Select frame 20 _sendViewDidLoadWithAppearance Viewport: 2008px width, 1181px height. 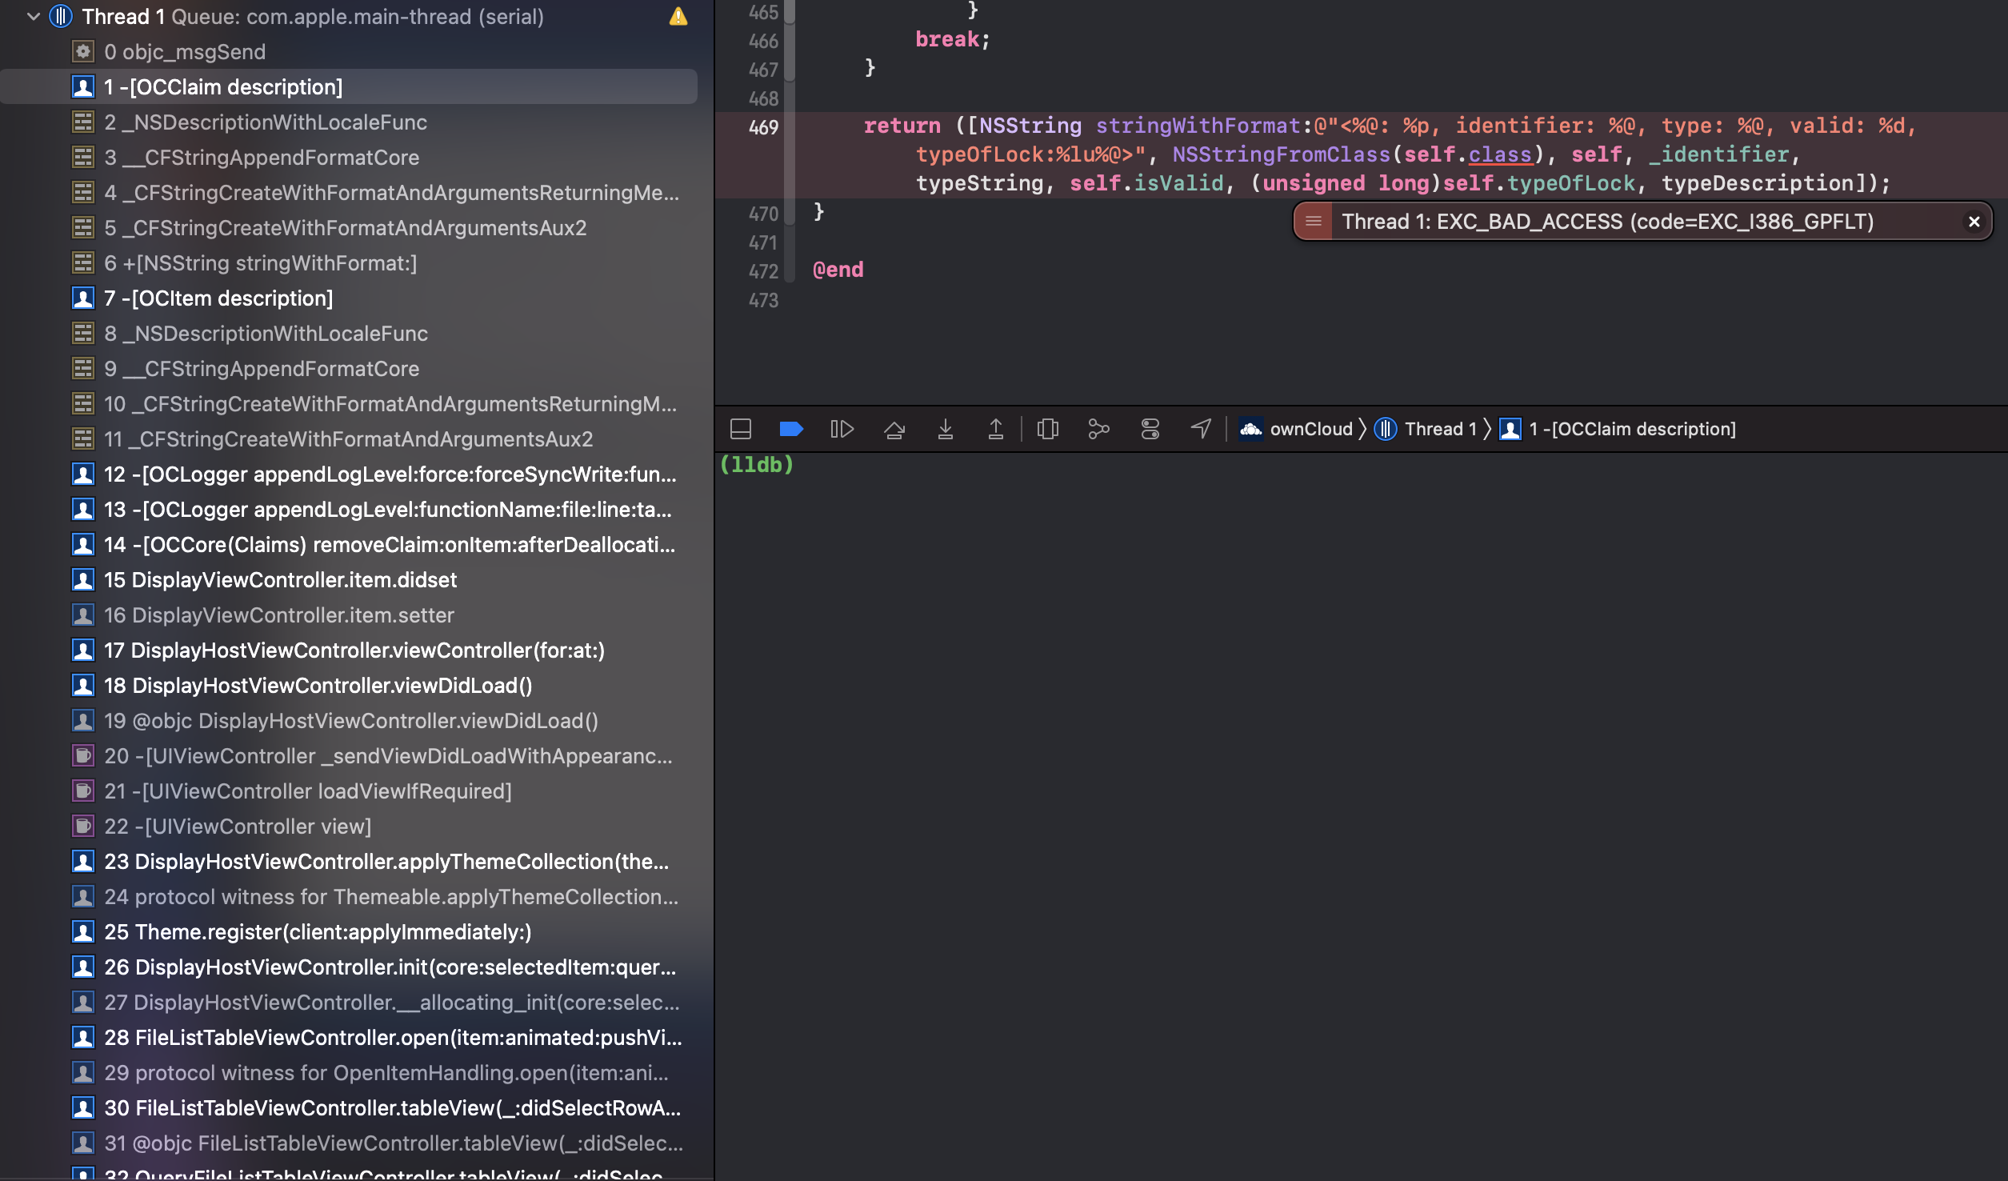(x=349, y=756)
